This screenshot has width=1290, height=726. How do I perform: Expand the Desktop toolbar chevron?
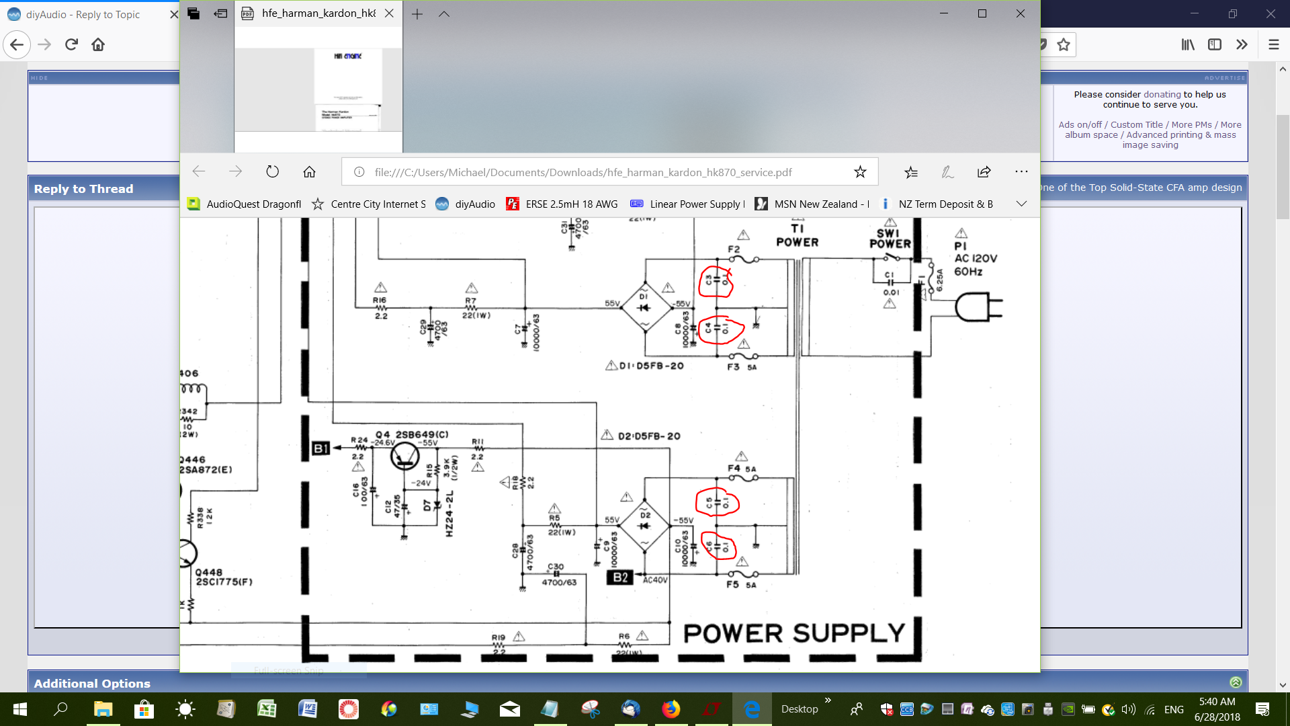(828, 700)
